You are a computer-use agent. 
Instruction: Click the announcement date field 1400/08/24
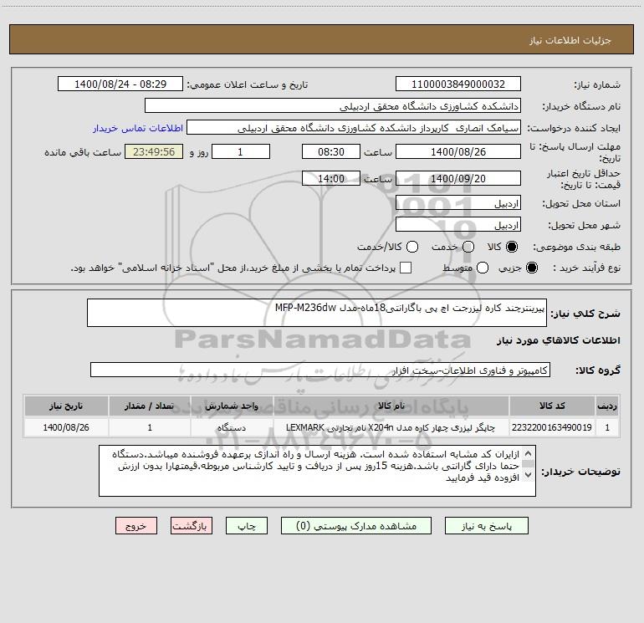click(x=120, y=84)
